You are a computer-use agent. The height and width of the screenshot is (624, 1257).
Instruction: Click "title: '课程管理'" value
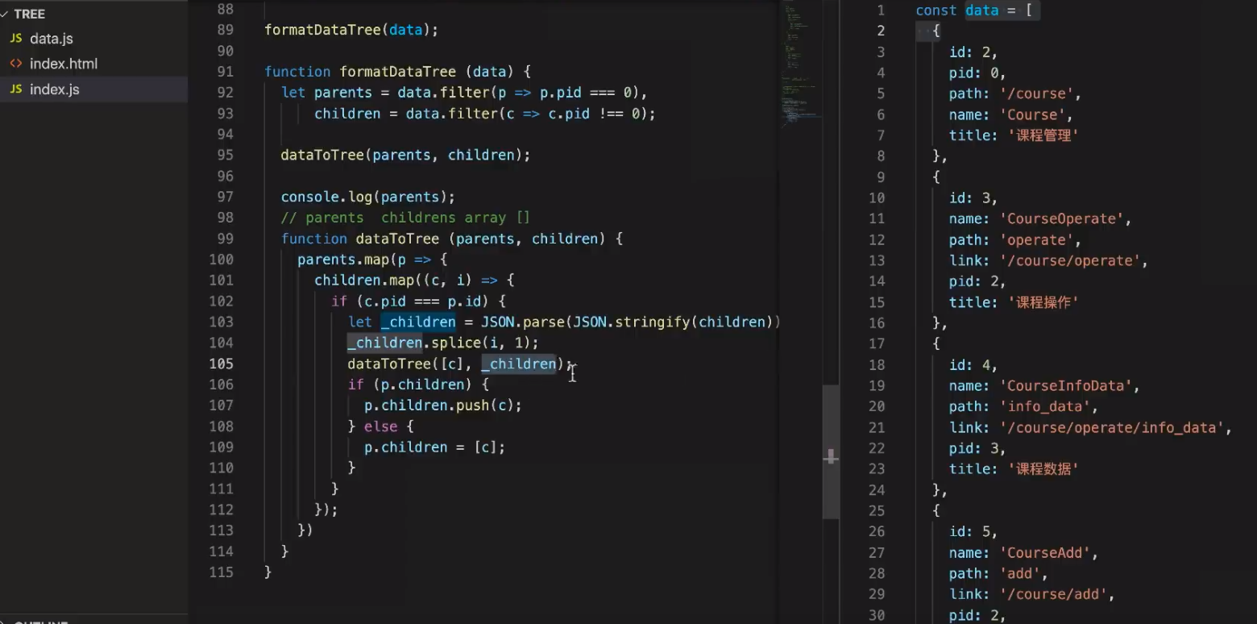[x=1014, y=135]
